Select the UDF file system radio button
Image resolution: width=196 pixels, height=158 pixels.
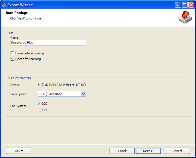pos(39,110)
